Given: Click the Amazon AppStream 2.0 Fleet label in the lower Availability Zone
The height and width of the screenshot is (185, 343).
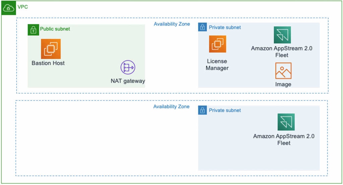Looking at the screenshot, I should coord(284,139).
